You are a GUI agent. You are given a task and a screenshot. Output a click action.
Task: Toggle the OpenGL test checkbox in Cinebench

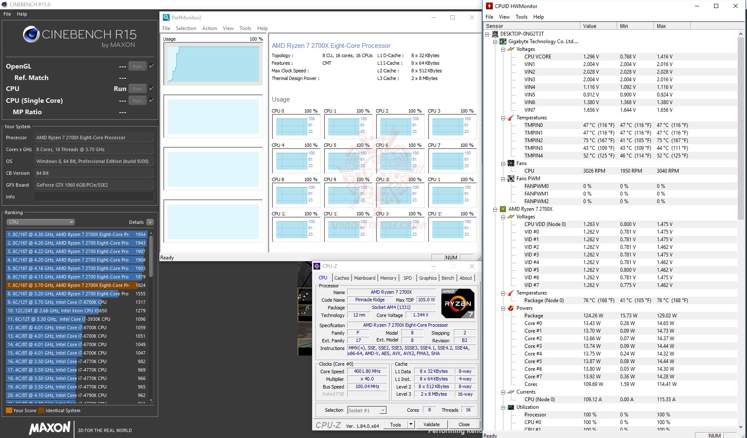(151, 66)
